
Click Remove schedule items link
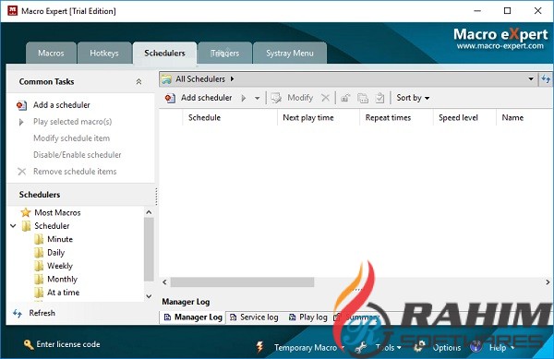(75, 172)
